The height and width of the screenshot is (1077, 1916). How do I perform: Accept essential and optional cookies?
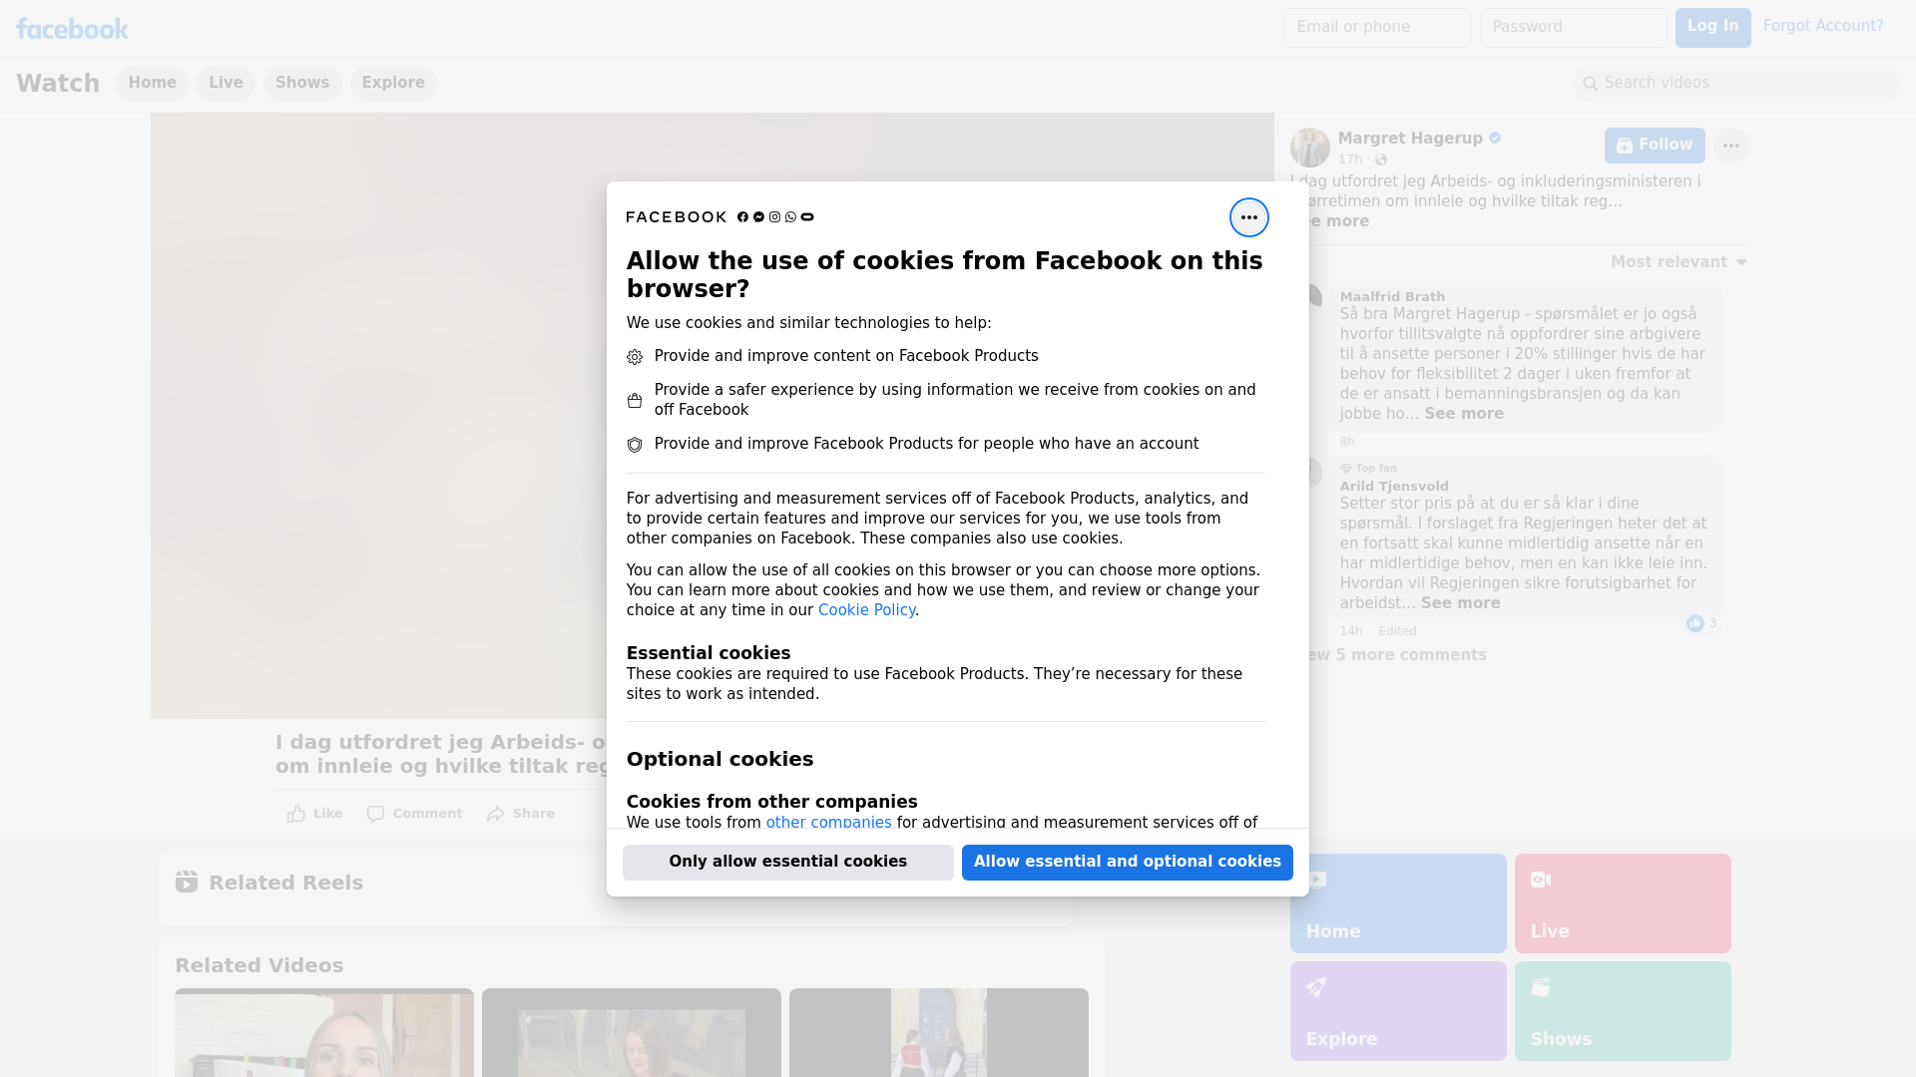pyautogui.click(x=1127, y=862)
